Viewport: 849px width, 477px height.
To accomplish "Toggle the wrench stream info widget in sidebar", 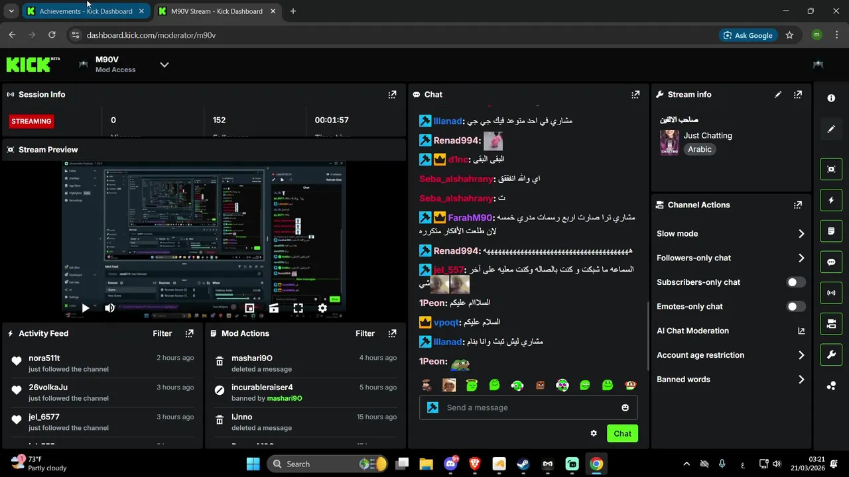I will point(831,355).
